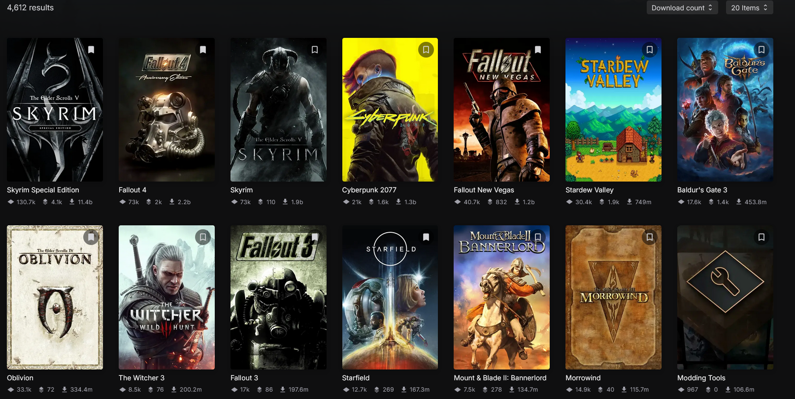The height and width of the screenshot is (399, 795).
Task: Click the mods icon beside Skyrim's 73k
Action: click(x=234, y=202)
